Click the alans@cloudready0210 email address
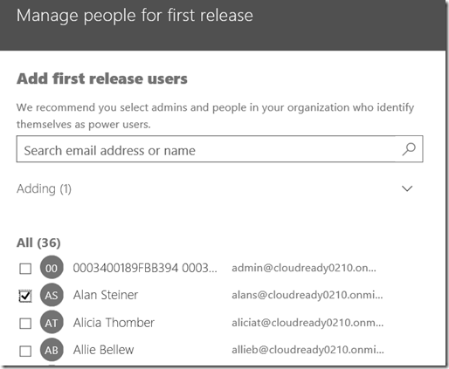449x369 pixels. tap(307, 295)
